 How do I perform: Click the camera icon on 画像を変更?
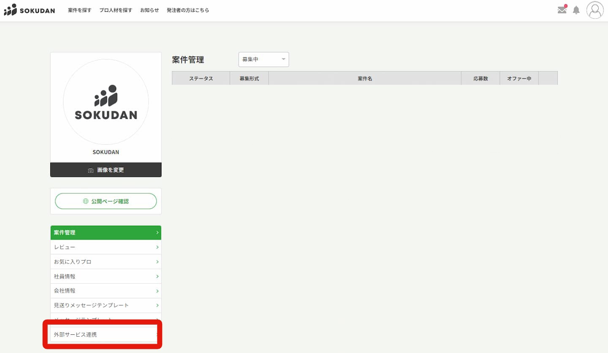[90, 170]
